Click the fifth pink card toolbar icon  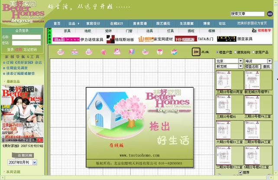tap(117, 52)
